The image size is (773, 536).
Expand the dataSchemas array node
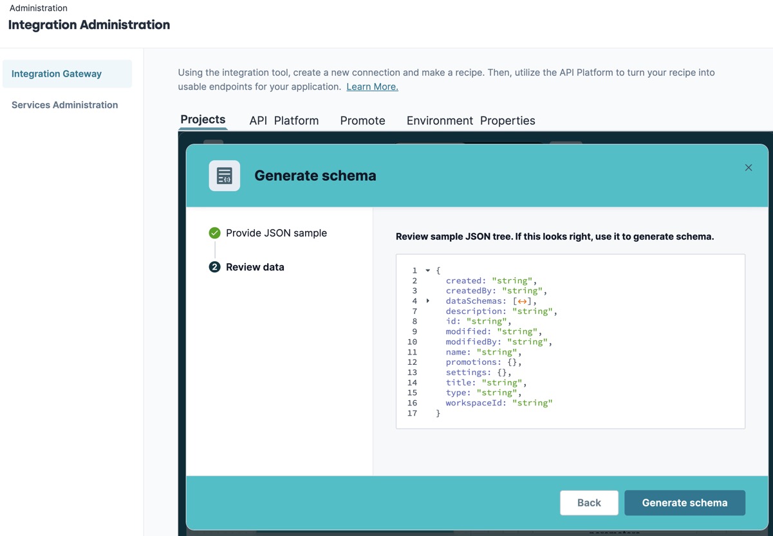tap(427, 301)
